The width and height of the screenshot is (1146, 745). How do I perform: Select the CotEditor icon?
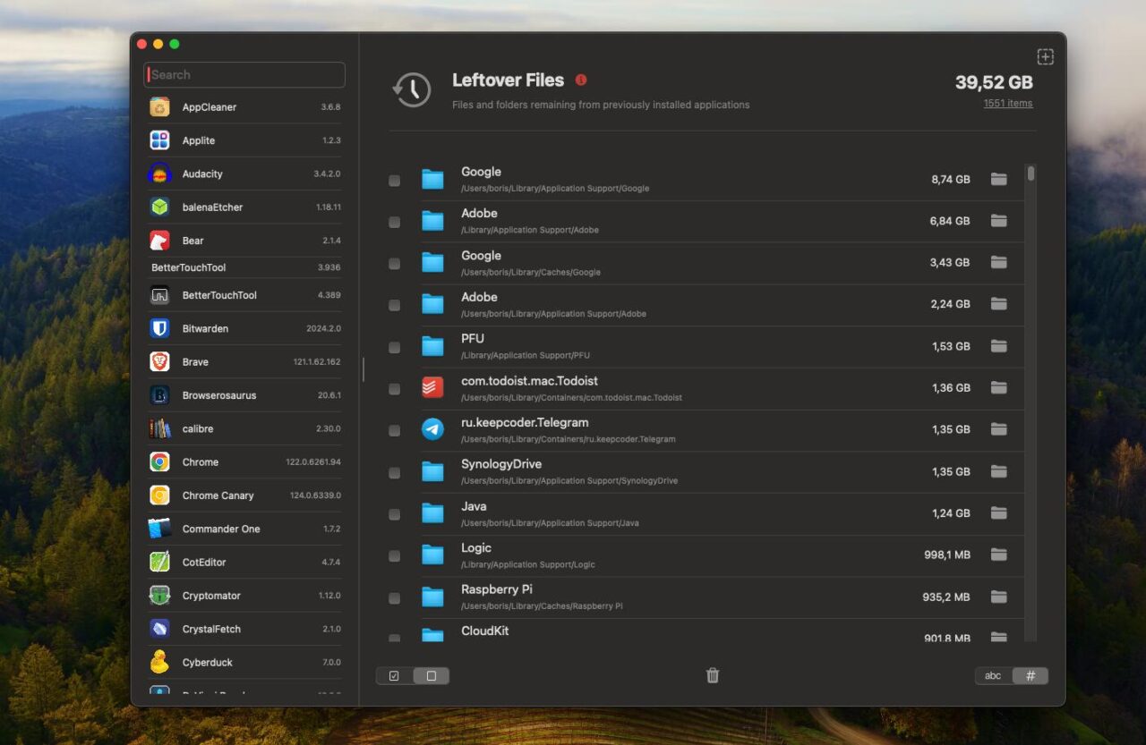point(159,562)
